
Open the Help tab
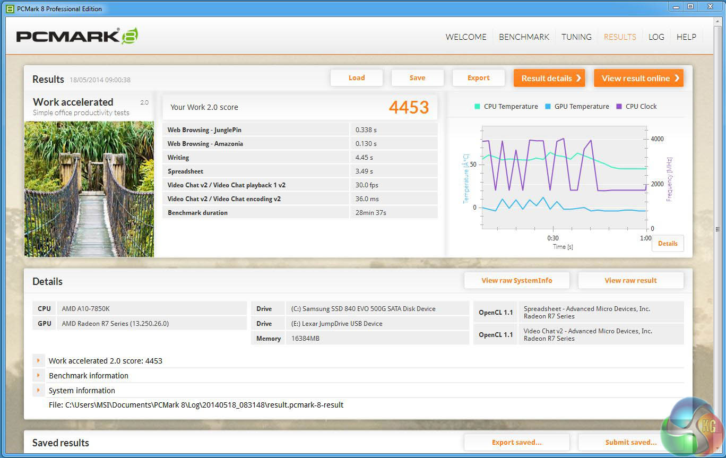[686, 37]
